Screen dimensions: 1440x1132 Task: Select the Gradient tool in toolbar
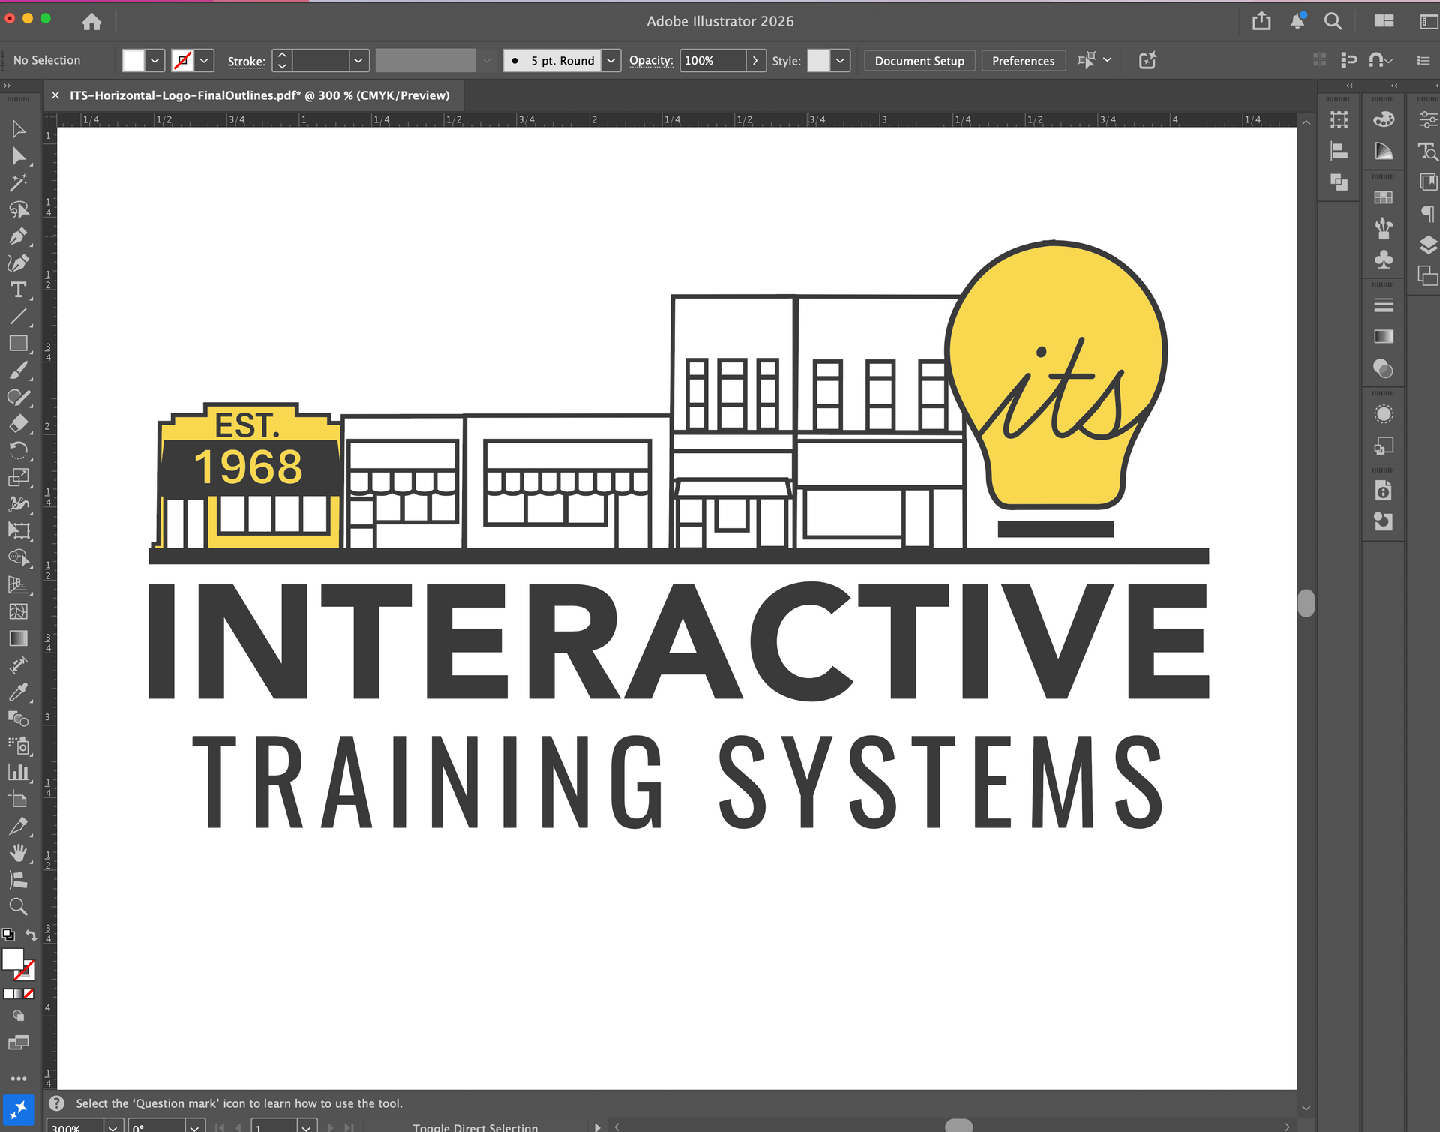pos(19,638)
